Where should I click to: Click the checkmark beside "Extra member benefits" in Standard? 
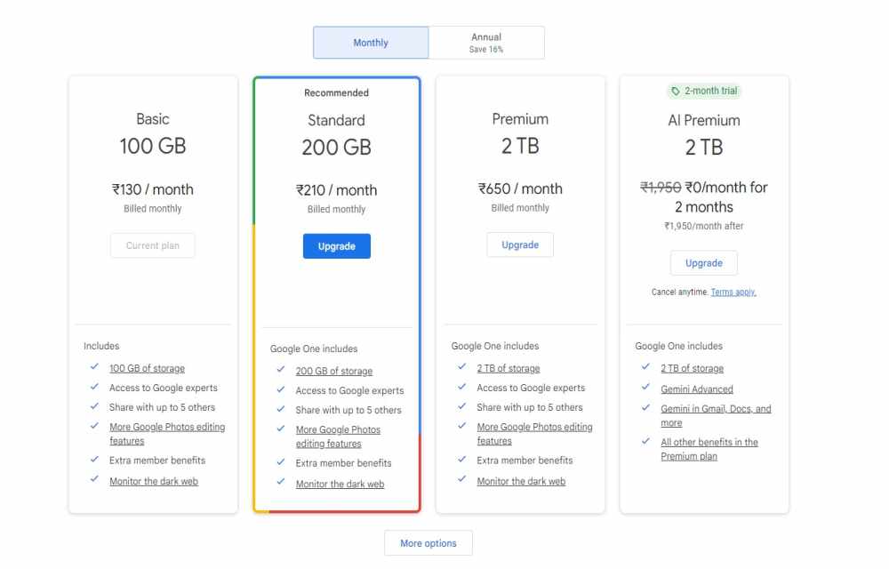pyautogui.click(x=278, y=463)
